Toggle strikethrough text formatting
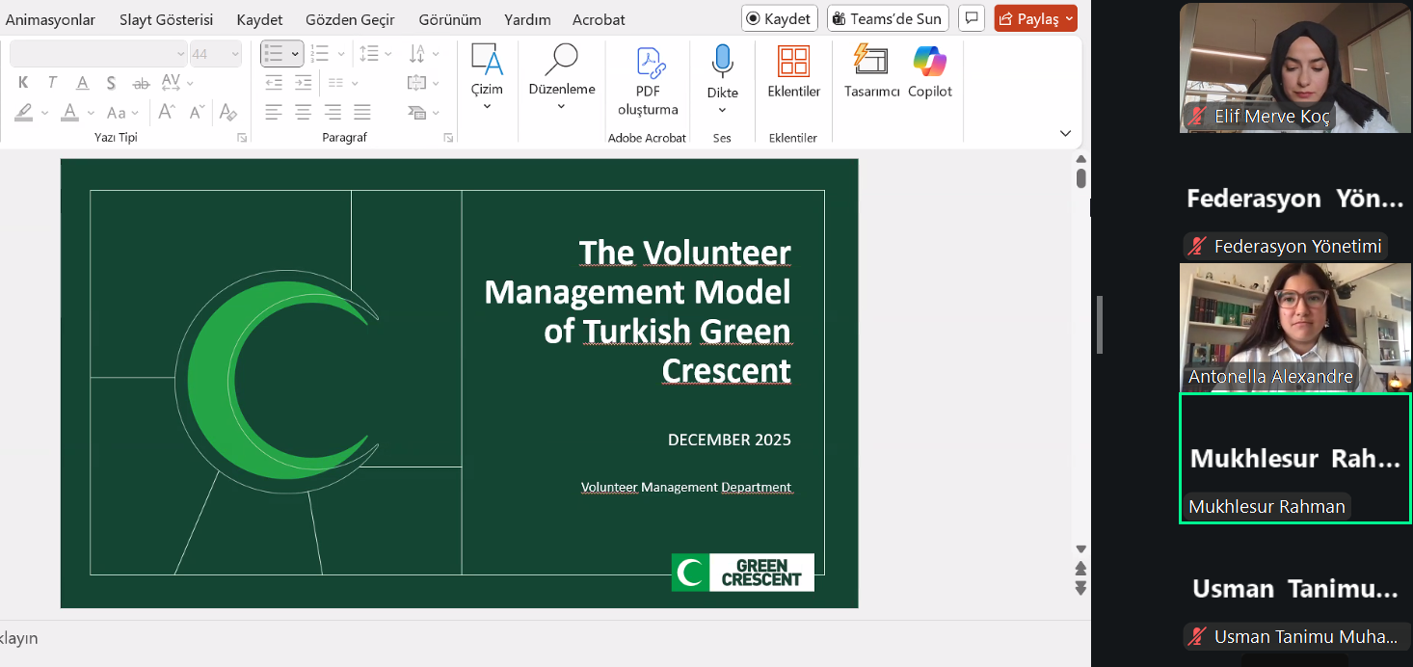The image size is (1413, 667). (x=141, y=83)
